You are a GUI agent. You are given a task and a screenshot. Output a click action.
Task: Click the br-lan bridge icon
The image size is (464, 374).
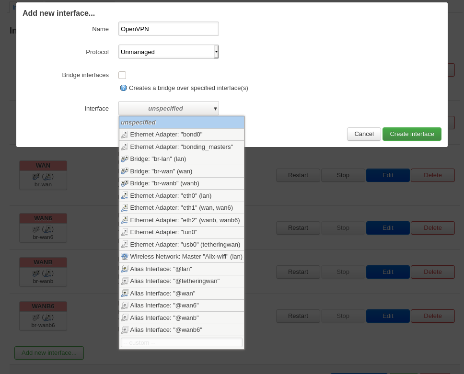125,159
